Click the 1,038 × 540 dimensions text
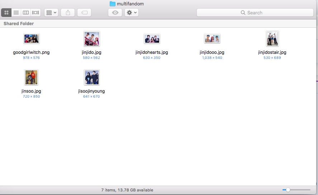The height and width of the screenshot is (195, 318). [x=212, y=58]
